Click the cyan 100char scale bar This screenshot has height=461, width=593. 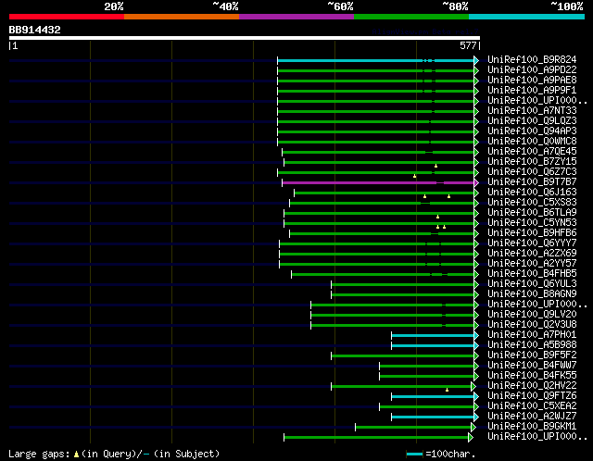click(414, 455)
